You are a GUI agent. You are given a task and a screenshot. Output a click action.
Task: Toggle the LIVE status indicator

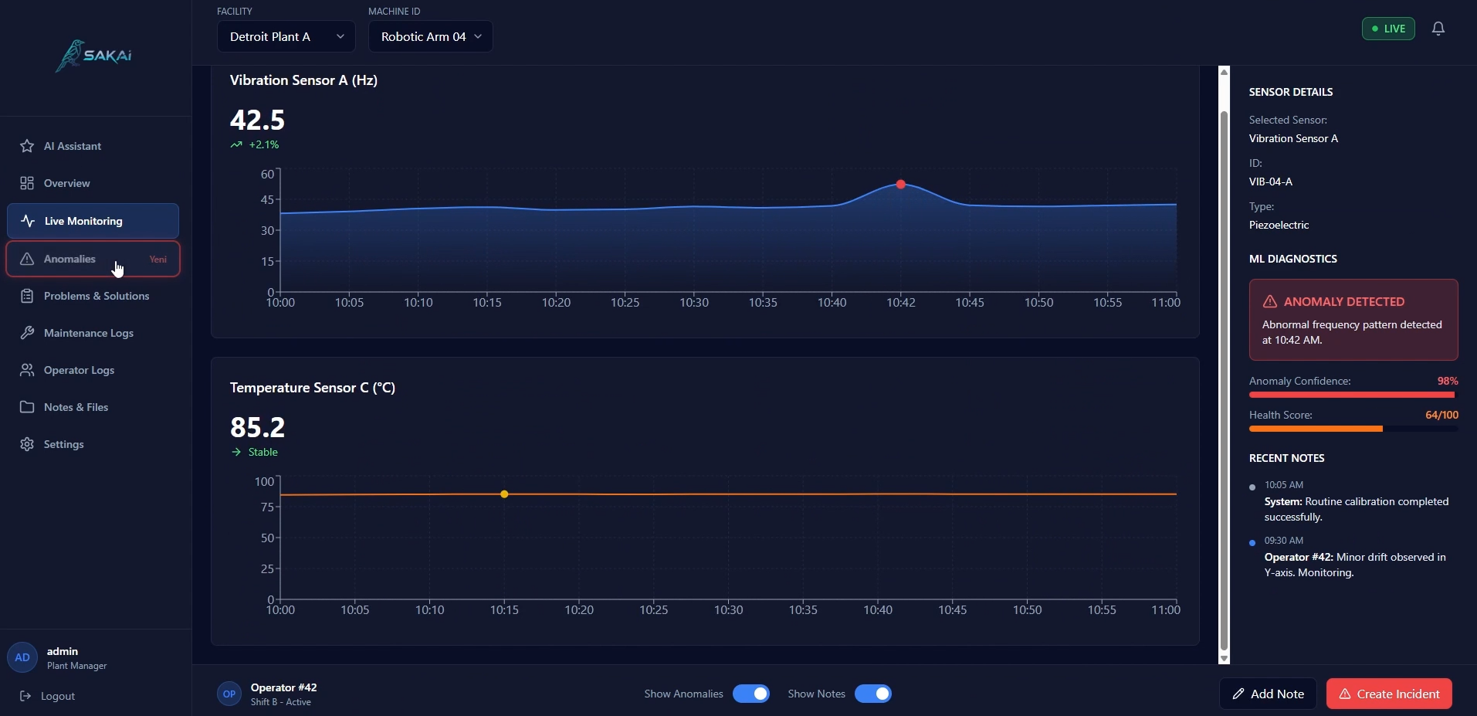coord(1387,29)
